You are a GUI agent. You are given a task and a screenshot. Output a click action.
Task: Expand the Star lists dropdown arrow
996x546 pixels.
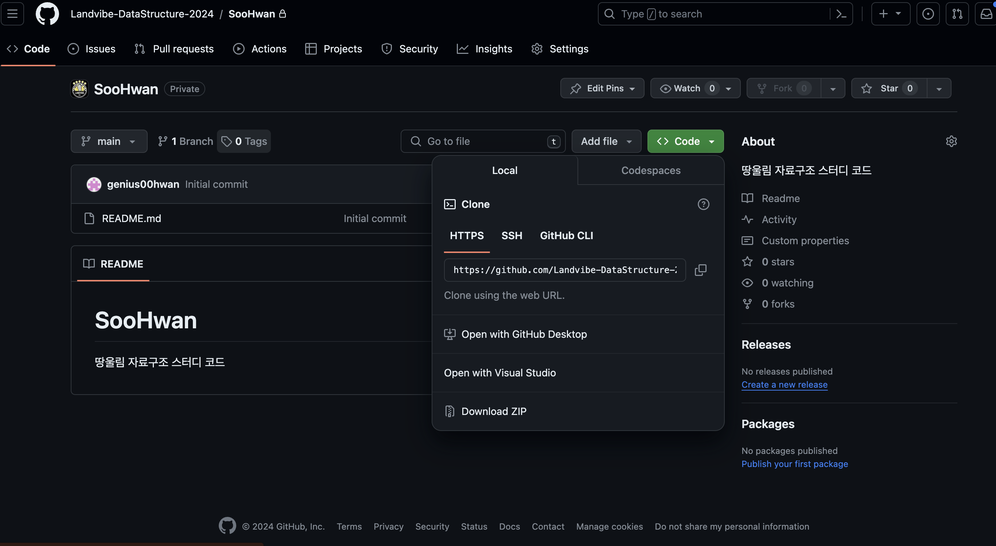(x=939, y=88)
